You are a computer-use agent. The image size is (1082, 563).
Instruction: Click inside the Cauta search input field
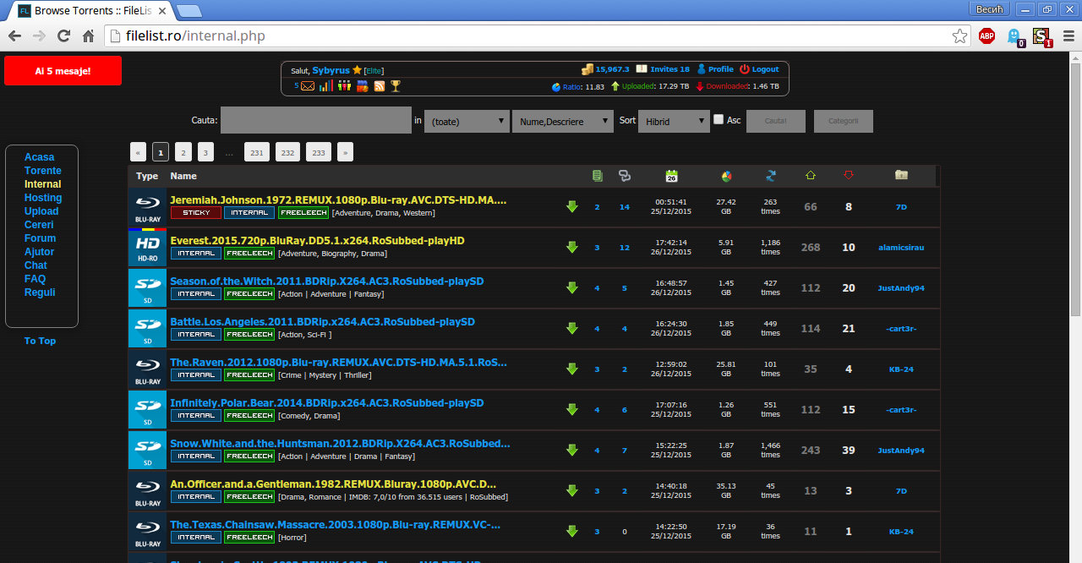click(x=315, y=120)
